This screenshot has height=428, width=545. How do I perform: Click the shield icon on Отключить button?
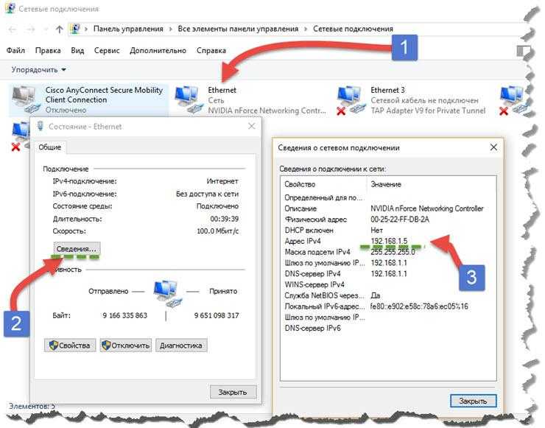pos(106,345)
